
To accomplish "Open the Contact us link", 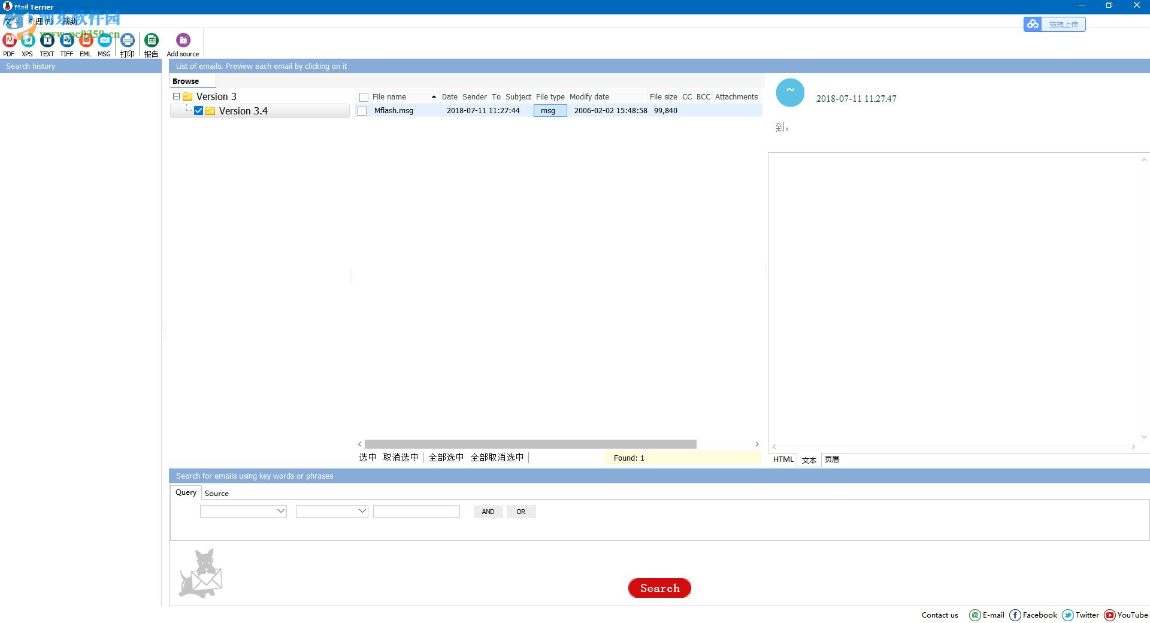I will 940,615.
